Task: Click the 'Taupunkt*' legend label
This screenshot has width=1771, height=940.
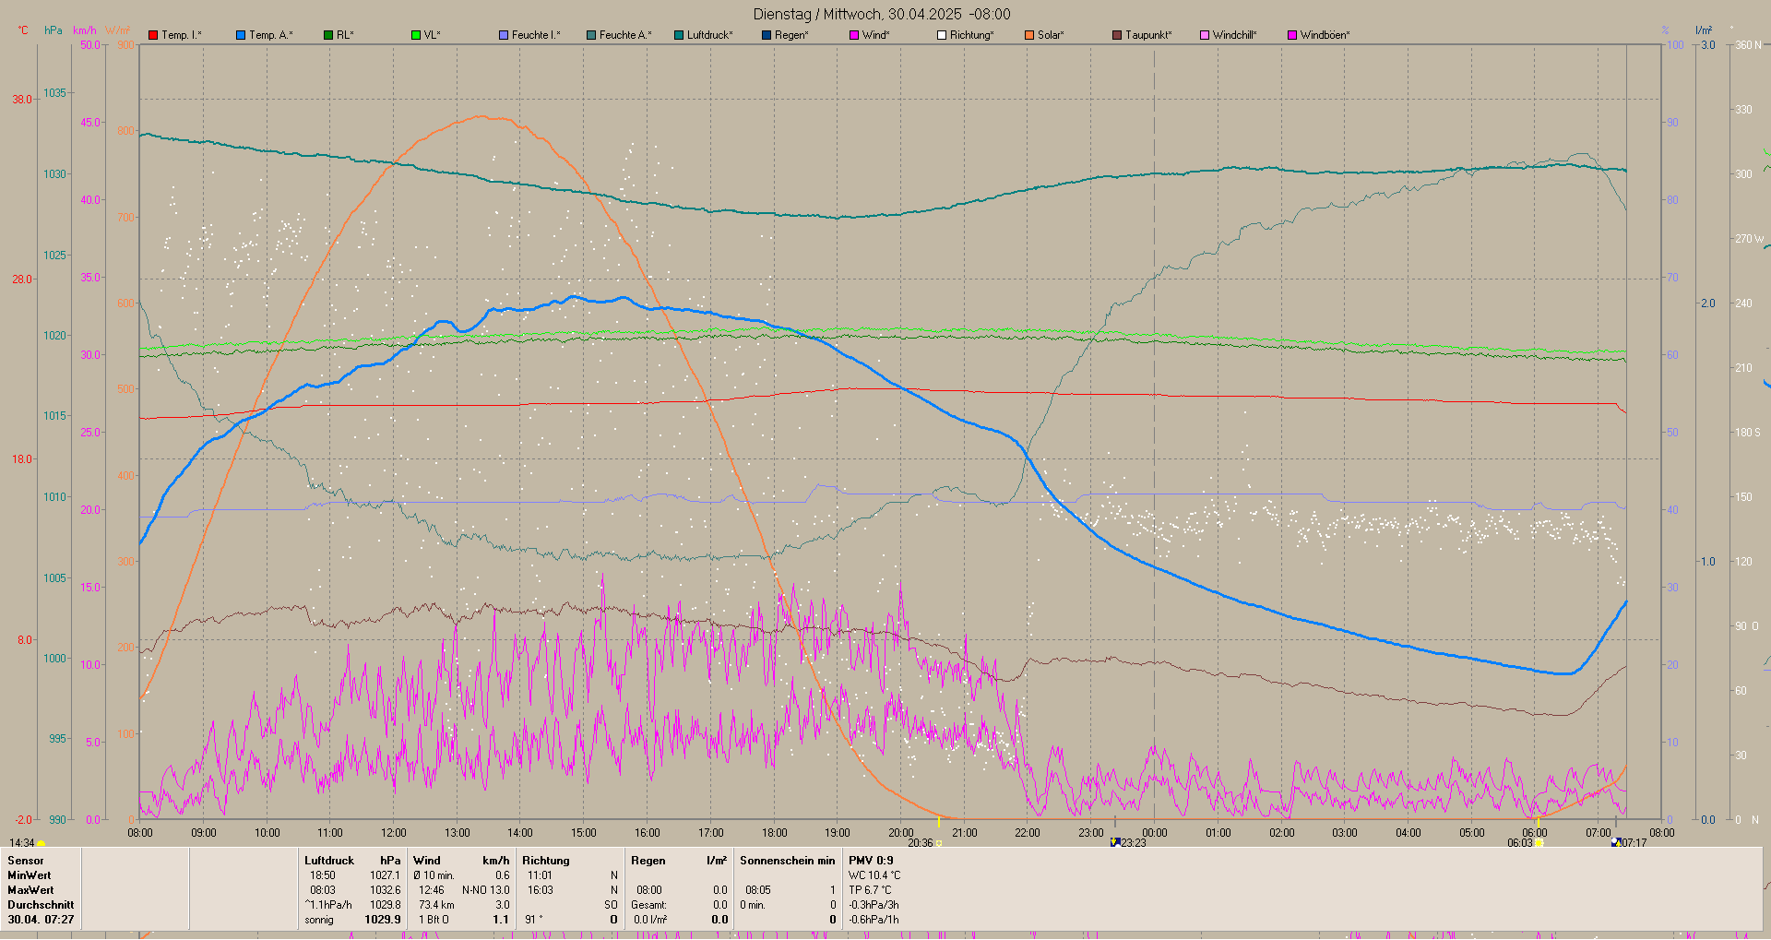Action: click(x=1148, y=35)
